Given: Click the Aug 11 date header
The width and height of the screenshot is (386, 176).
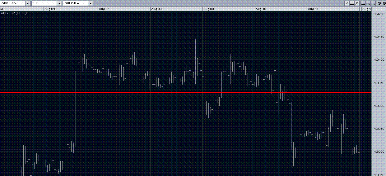Looking at the screenshot, I should click(x=313, y=9).
